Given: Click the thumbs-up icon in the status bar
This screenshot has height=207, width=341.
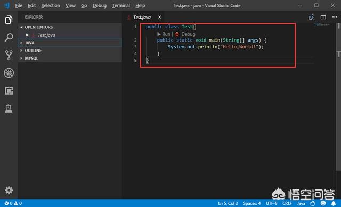Looking at the screenshot, I should 313,203.
